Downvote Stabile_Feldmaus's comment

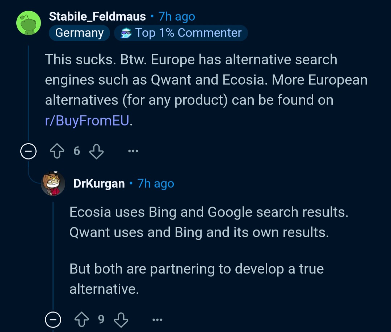97,151
